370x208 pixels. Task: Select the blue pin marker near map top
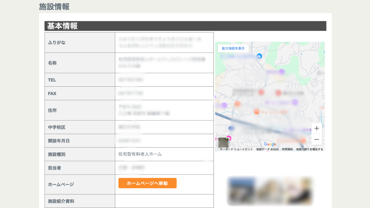259,56
